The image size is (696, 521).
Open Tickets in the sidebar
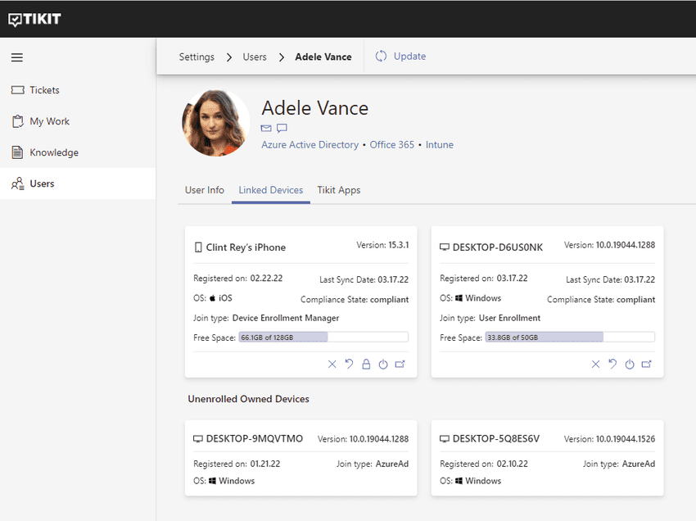[x=78, y=90]
